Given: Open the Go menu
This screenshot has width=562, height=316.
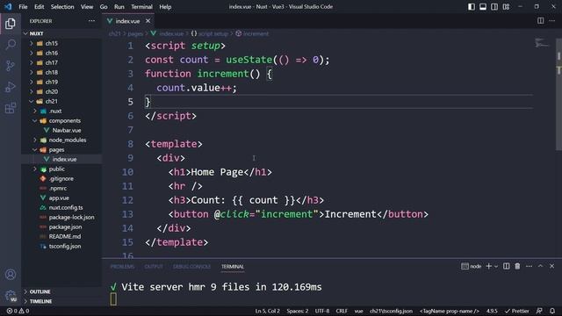Looking at the screenshot, I should pos(104,7).
